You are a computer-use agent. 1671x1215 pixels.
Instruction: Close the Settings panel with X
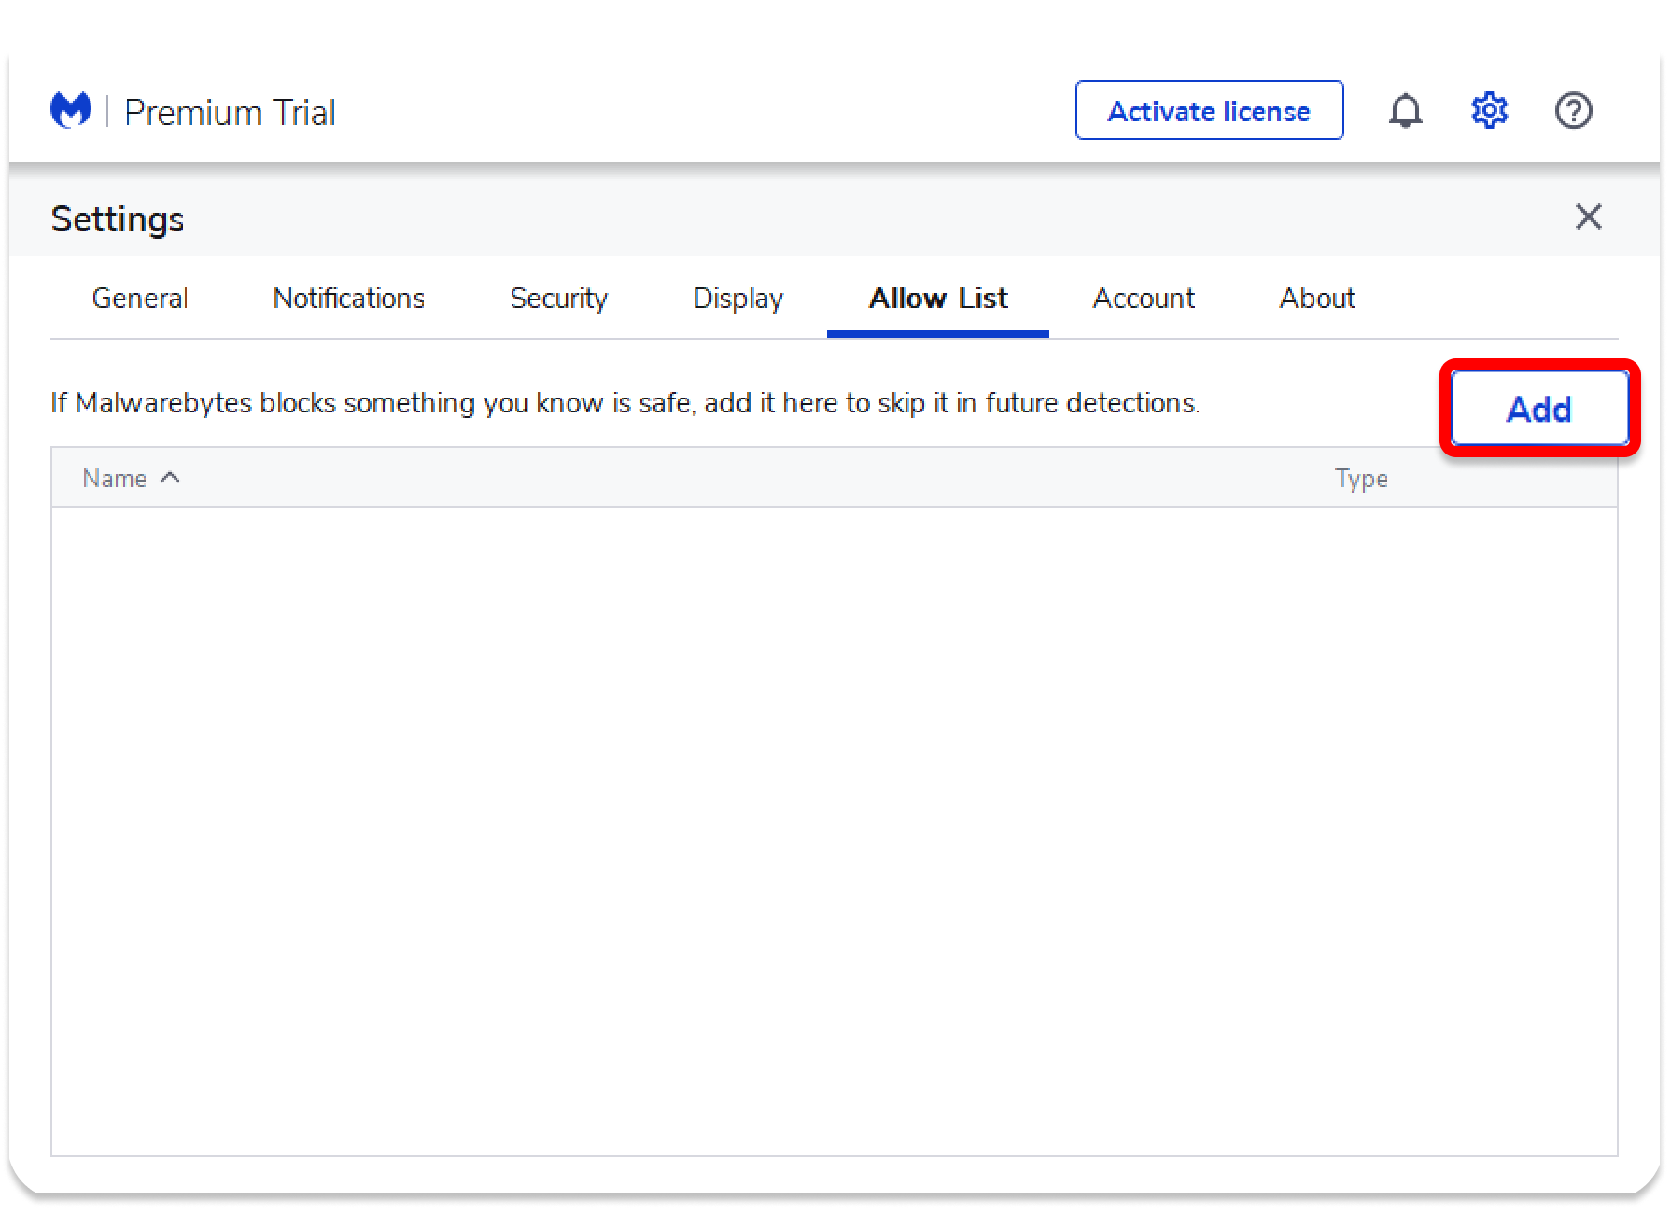(1588, 217)
